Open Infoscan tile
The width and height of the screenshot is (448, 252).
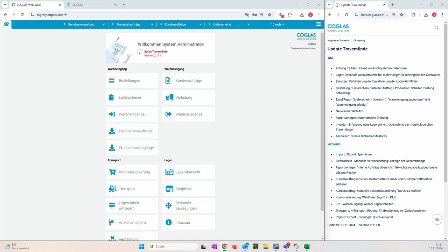[189, 222]
